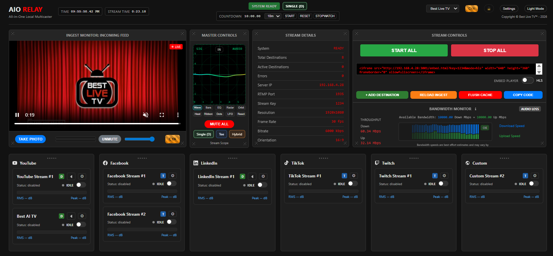Click the STOP ALL button

point(495,50)
